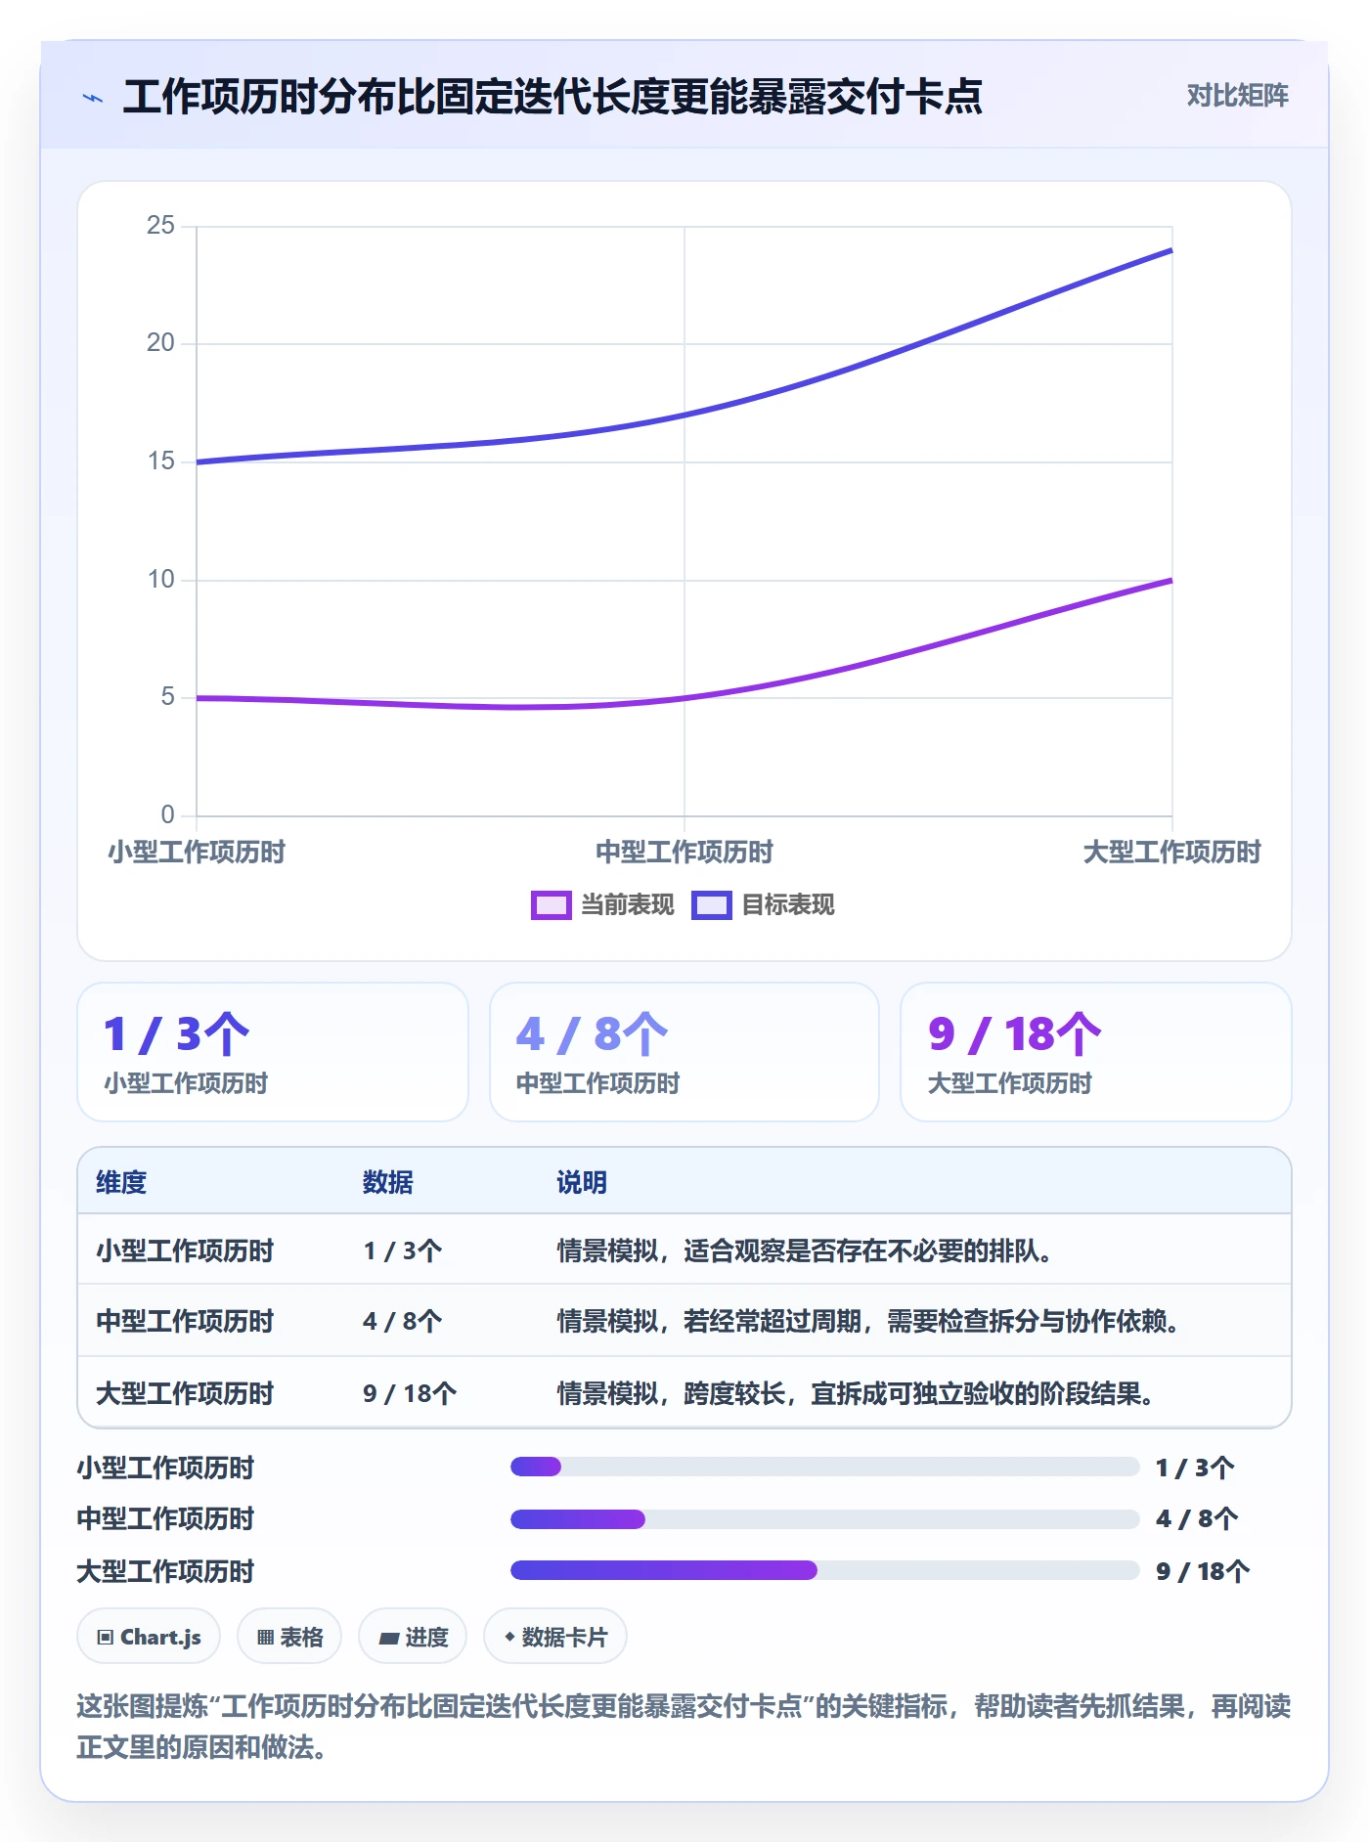The width and height of the screenshot is (1369, 1842).
Task: Click progress value 9 / 18个 beside bar
Action: [x=1203, y=1572]
